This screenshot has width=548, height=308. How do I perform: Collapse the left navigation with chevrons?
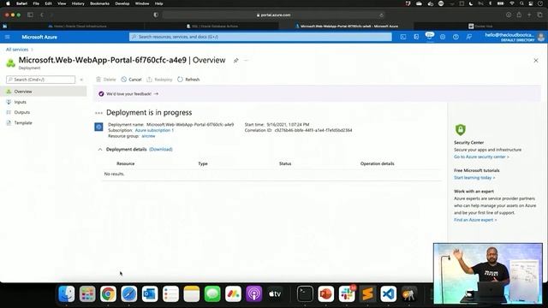point(81,80)
